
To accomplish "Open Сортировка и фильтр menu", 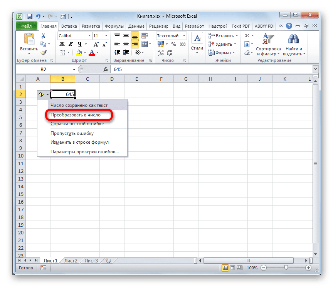I will [268, 45].
